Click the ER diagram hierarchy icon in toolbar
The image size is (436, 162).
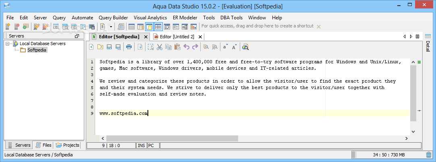(185, 27)
